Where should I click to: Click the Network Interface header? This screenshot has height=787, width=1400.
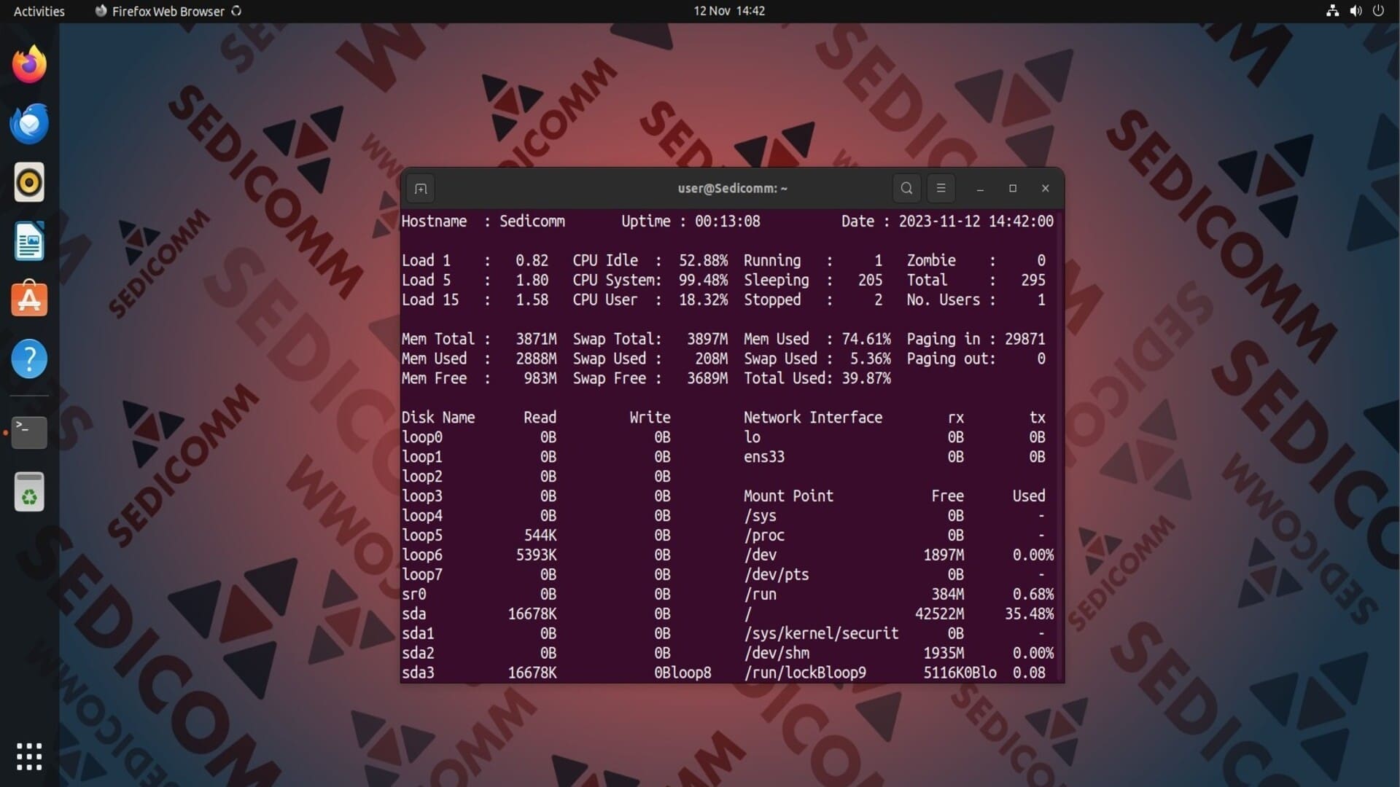click(x=813, y=418)
